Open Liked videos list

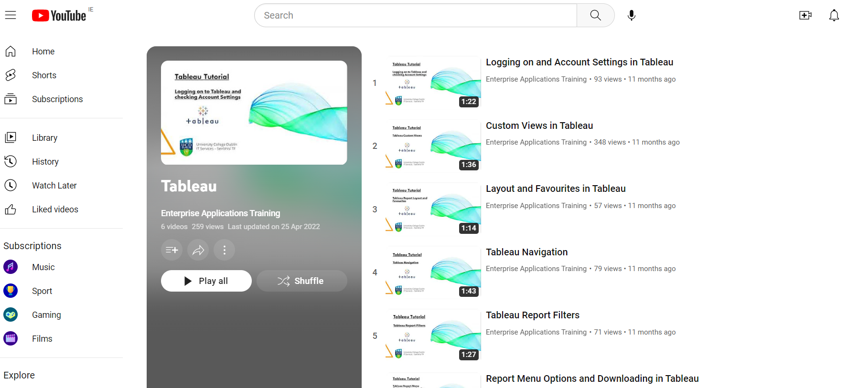(55, 210)
